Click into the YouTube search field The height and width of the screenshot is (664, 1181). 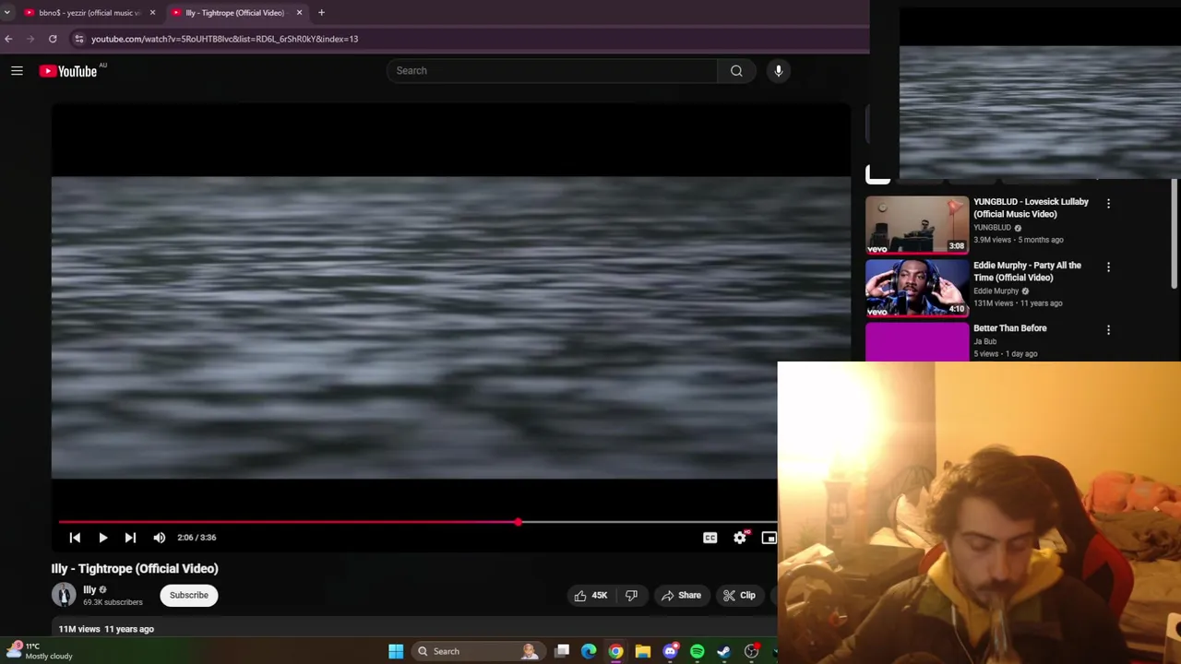(552, 70)
